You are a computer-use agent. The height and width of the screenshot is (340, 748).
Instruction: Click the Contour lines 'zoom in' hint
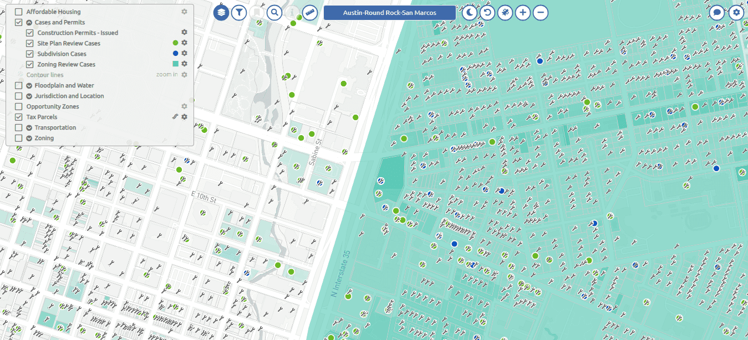[x=167, y=75]
